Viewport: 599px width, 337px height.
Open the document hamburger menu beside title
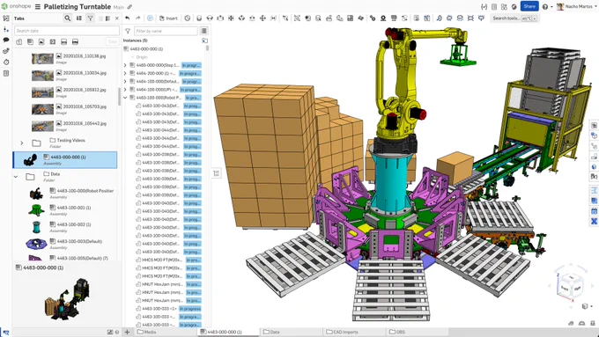[x=37, y=7]
